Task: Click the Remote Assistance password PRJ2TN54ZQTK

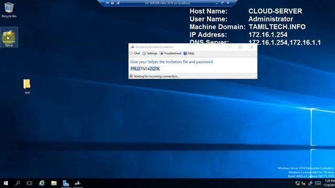Action: point(145,69)
